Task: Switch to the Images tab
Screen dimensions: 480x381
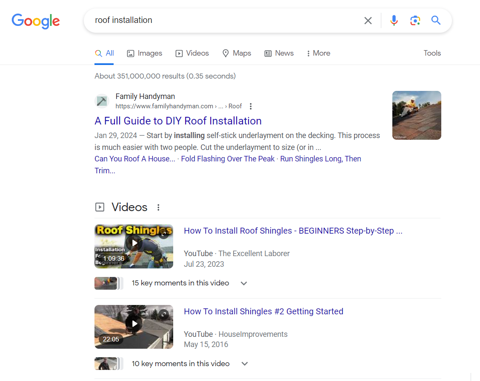Action: point(145,53)
